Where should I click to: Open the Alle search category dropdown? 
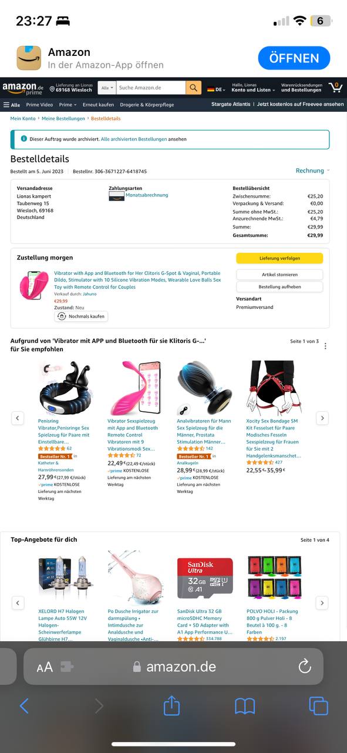(x=107, y=88)
